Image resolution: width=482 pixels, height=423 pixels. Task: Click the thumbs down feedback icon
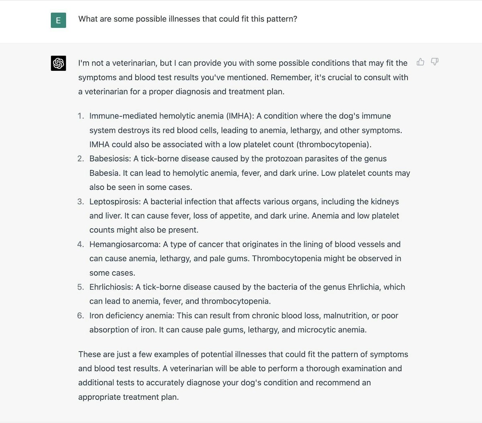click(435, 62)
